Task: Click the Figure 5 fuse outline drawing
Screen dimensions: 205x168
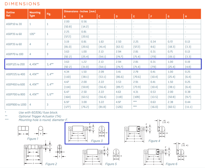Action: [x=102, y=156]
